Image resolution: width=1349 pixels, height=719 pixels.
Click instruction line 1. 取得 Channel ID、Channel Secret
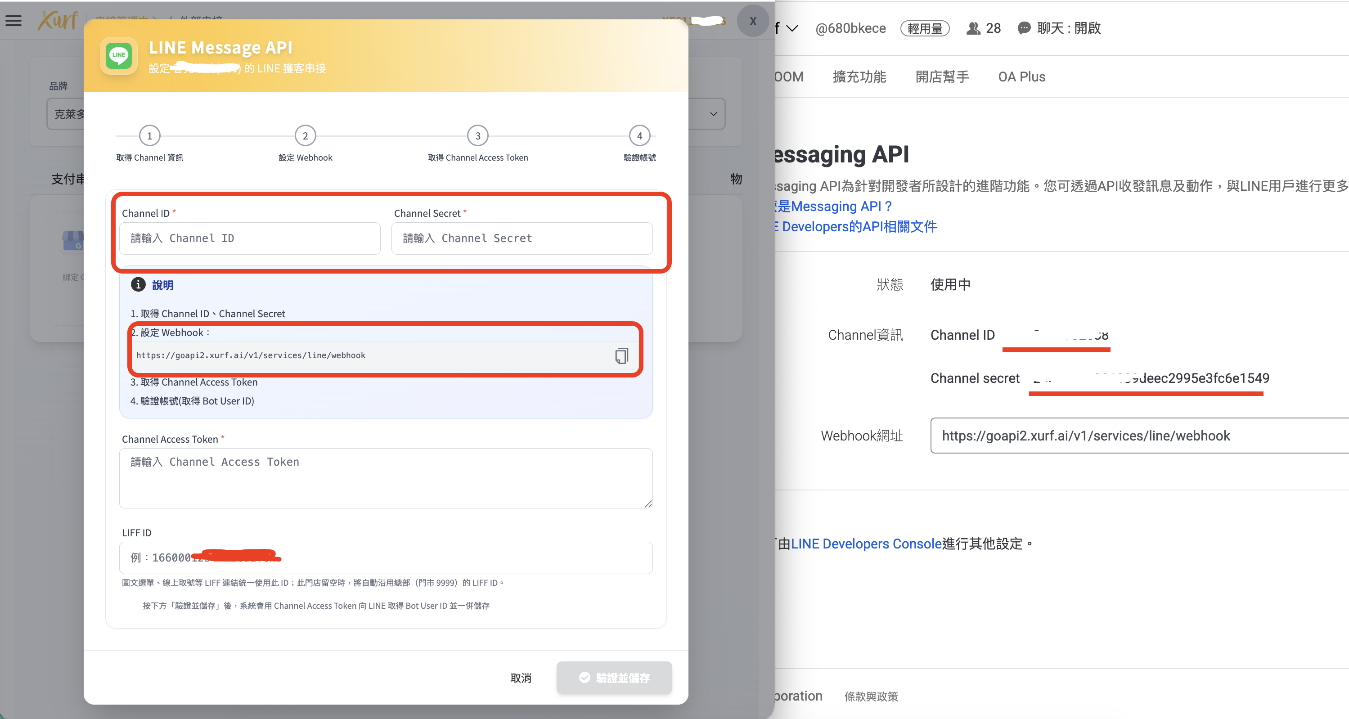207,314
